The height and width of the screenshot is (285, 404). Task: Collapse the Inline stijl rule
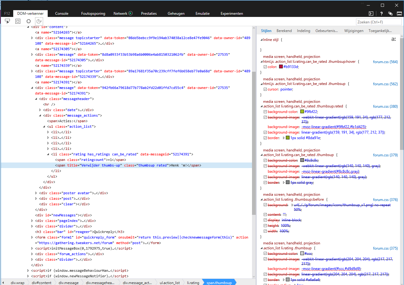[x=262, y=40]
